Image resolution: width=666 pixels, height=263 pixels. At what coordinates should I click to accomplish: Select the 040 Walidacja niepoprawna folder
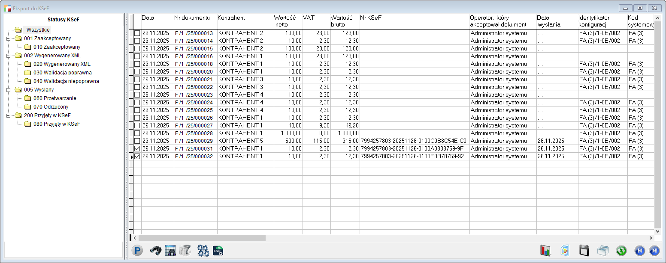click(66, 81)
